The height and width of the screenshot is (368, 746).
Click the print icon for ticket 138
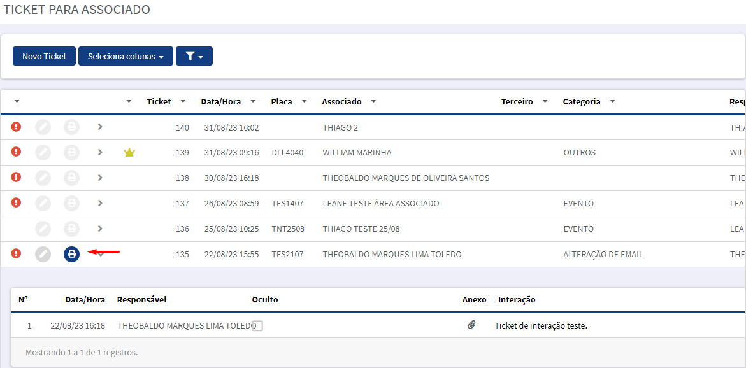pyautogui.click(x=72, y=178)
